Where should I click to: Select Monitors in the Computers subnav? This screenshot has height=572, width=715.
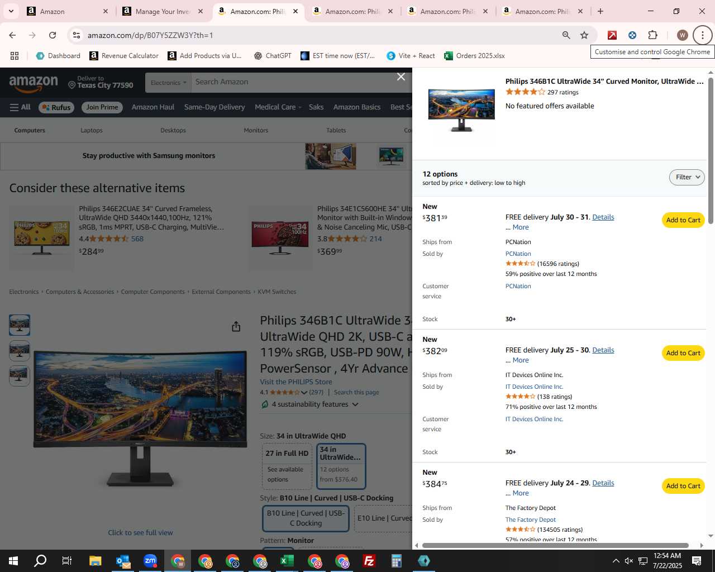(x=256, y=130)
